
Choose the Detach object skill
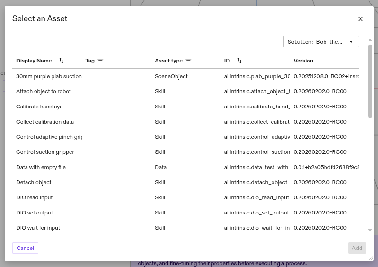(x=34, y=182)
